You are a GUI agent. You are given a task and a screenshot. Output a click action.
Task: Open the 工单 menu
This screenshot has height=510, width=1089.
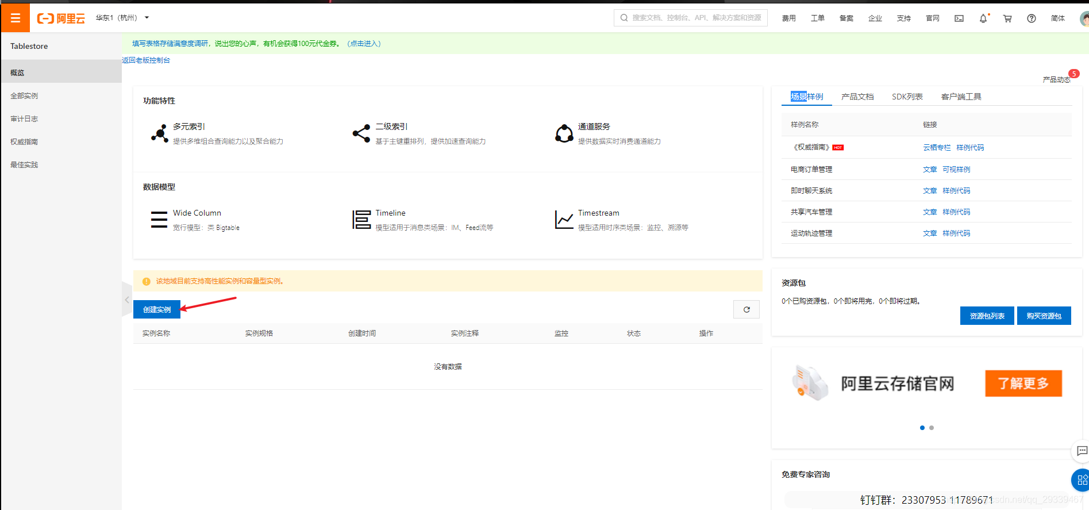(x=817, y=18)
